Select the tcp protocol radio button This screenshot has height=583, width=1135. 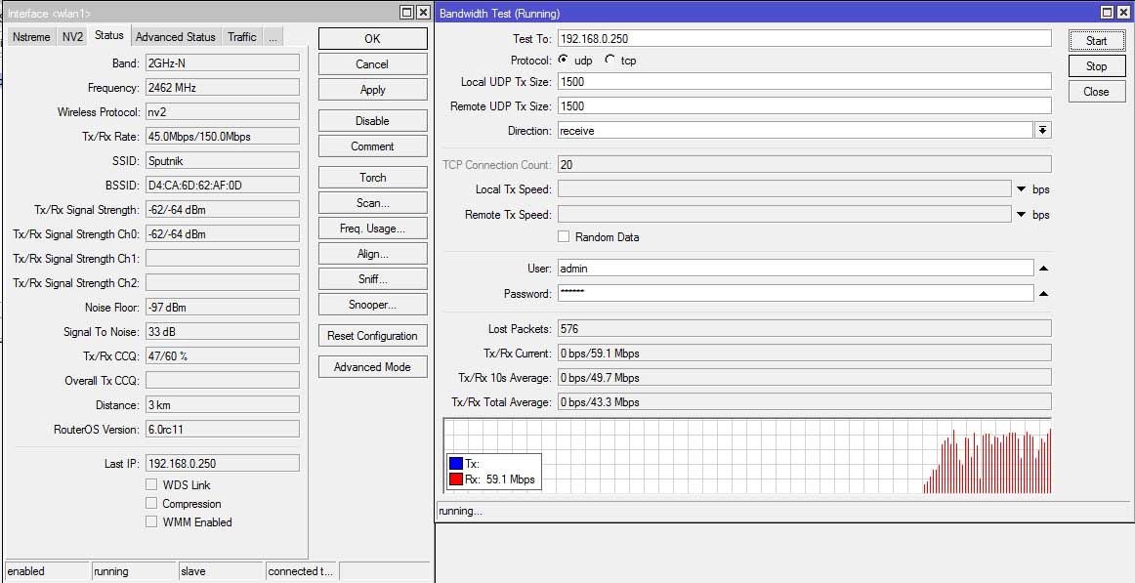(x=610, y=60)
